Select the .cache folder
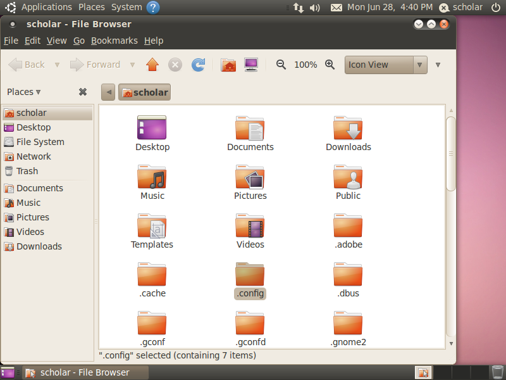Viewport: 506px width, 380px height. pyautogui.click(x=152, y=280)
